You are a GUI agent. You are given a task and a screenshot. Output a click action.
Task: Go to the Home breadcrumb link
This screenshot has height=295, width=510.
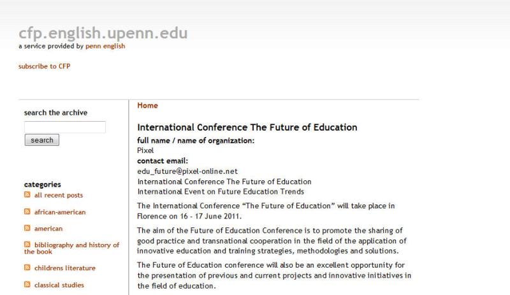pos(147,106)
